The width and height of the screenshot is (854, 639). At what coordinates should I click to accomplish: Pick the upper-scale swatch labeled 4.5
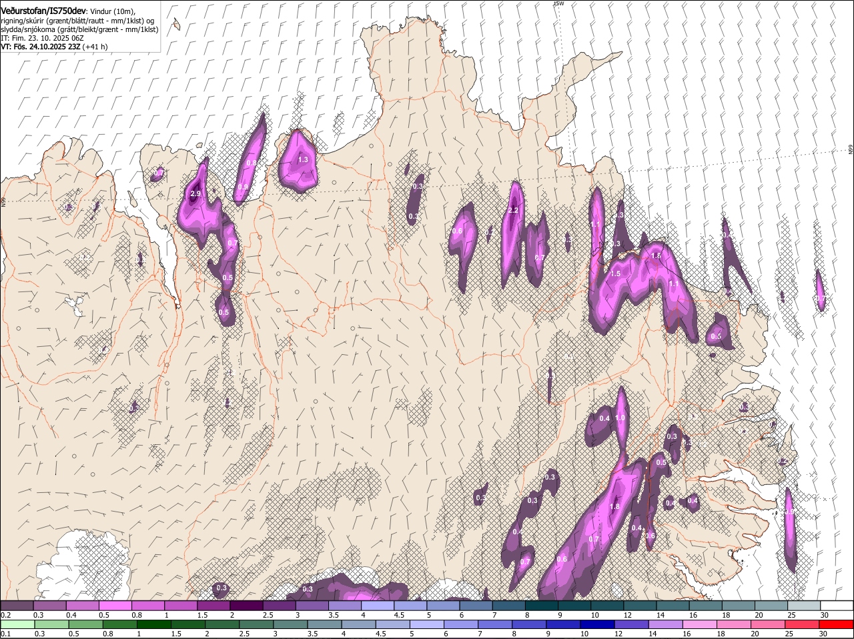[410, 606]
